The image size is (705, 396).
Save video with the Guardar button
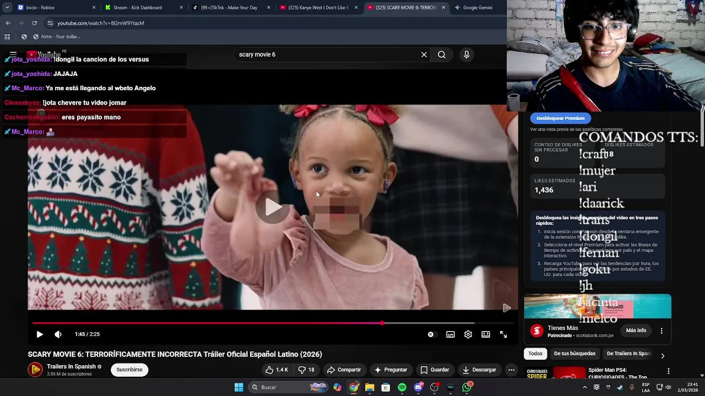[x=435, y=370]
